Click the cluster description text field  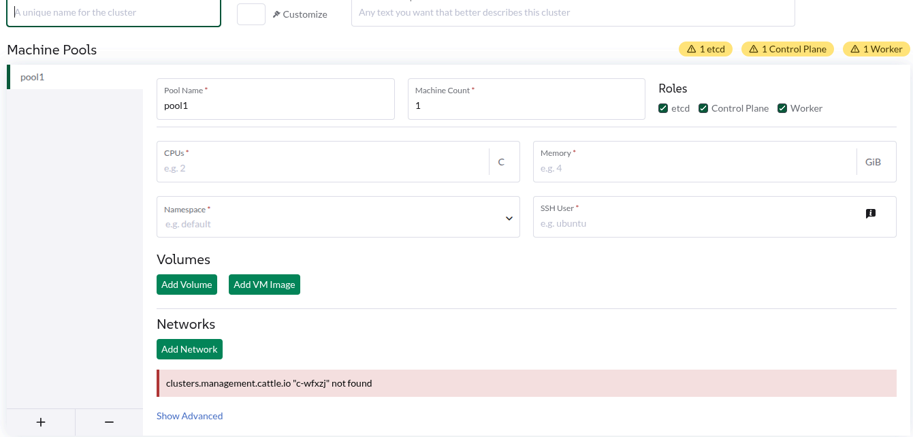tap(573, 12)
